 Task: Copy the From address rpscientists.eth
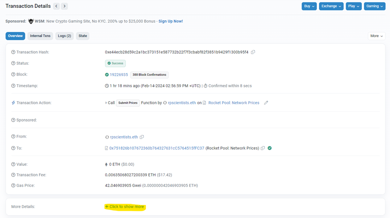142,137
